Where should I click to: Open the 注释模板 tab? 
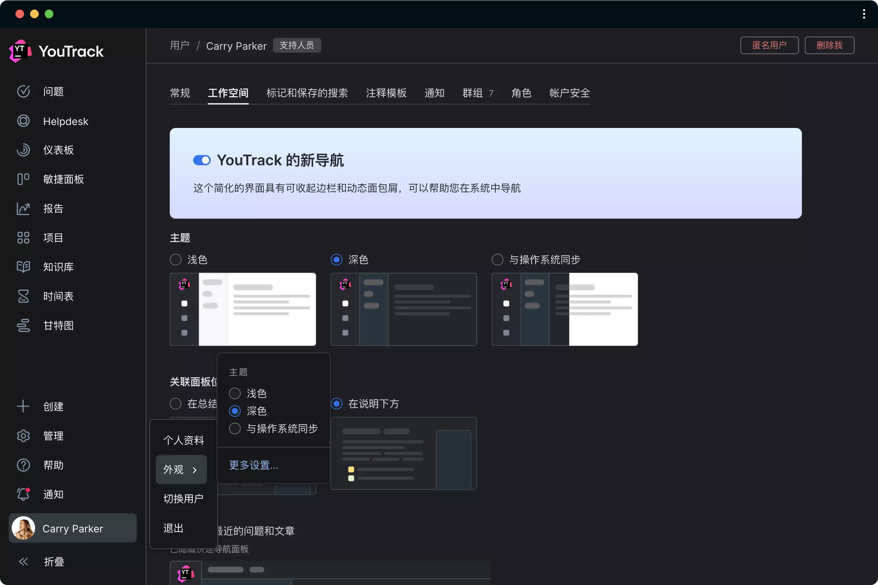click(x=386, y=93)
